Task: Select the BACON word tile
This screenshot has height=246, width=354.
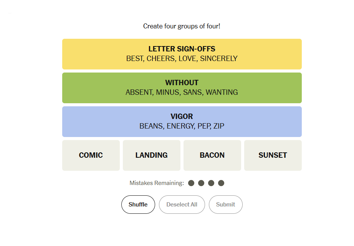Action: tap(212, 155)
